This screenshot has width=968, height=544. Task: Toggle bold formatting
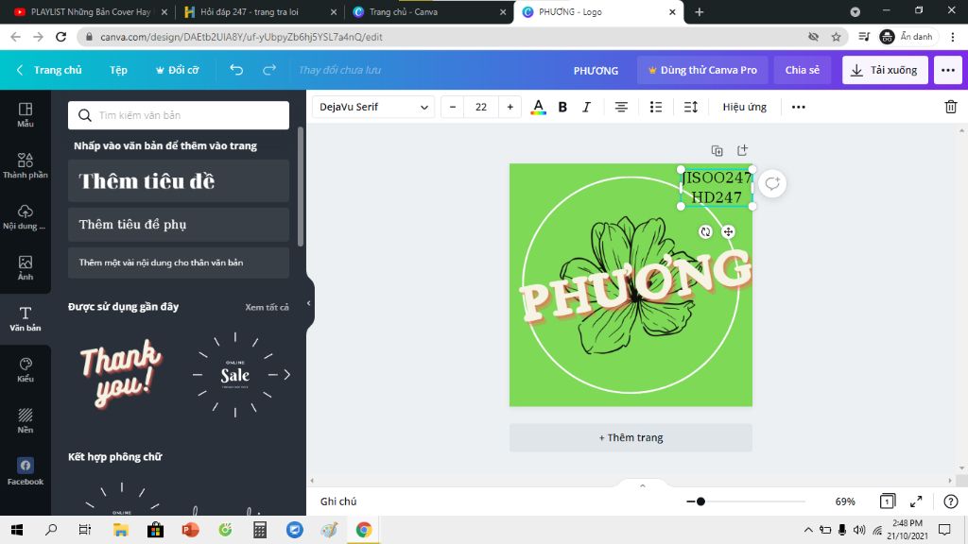pos(562,108)
